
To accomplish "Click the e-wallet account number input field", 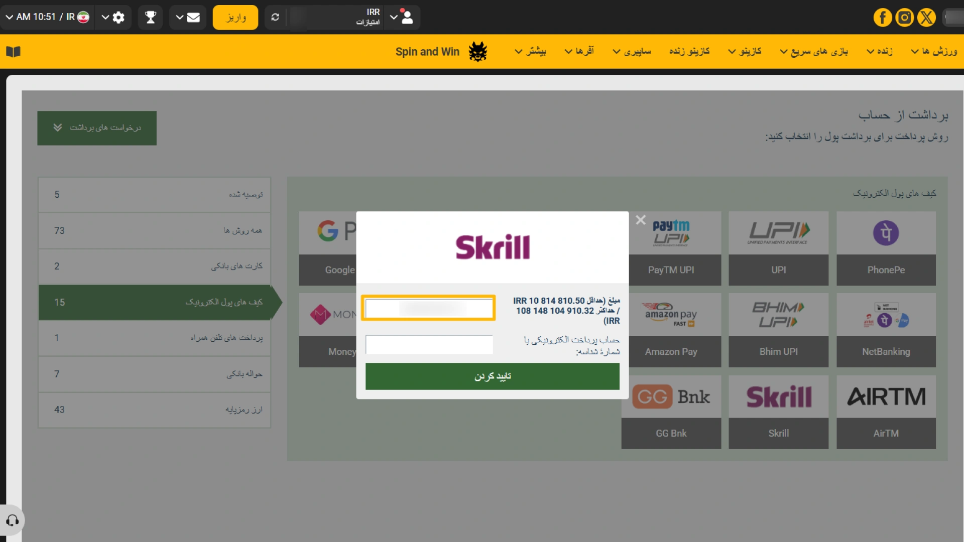I will (429, 345).
